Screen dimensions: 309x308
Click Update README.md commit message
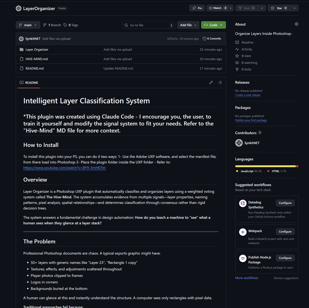click(118, 69)
